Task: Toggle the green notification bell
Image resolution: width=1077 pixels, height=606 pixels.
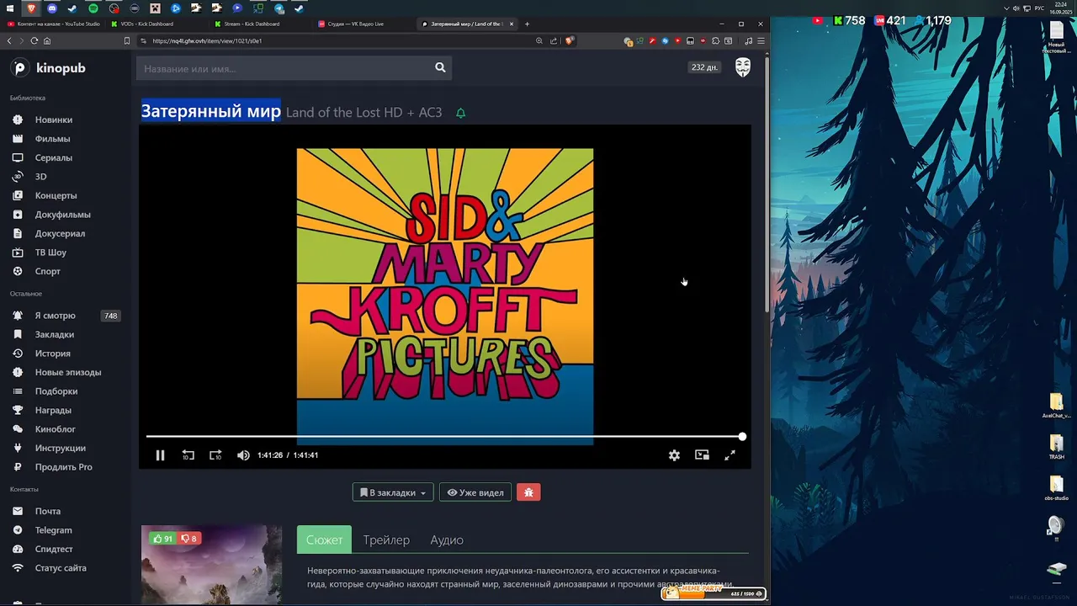Action: 460,113
